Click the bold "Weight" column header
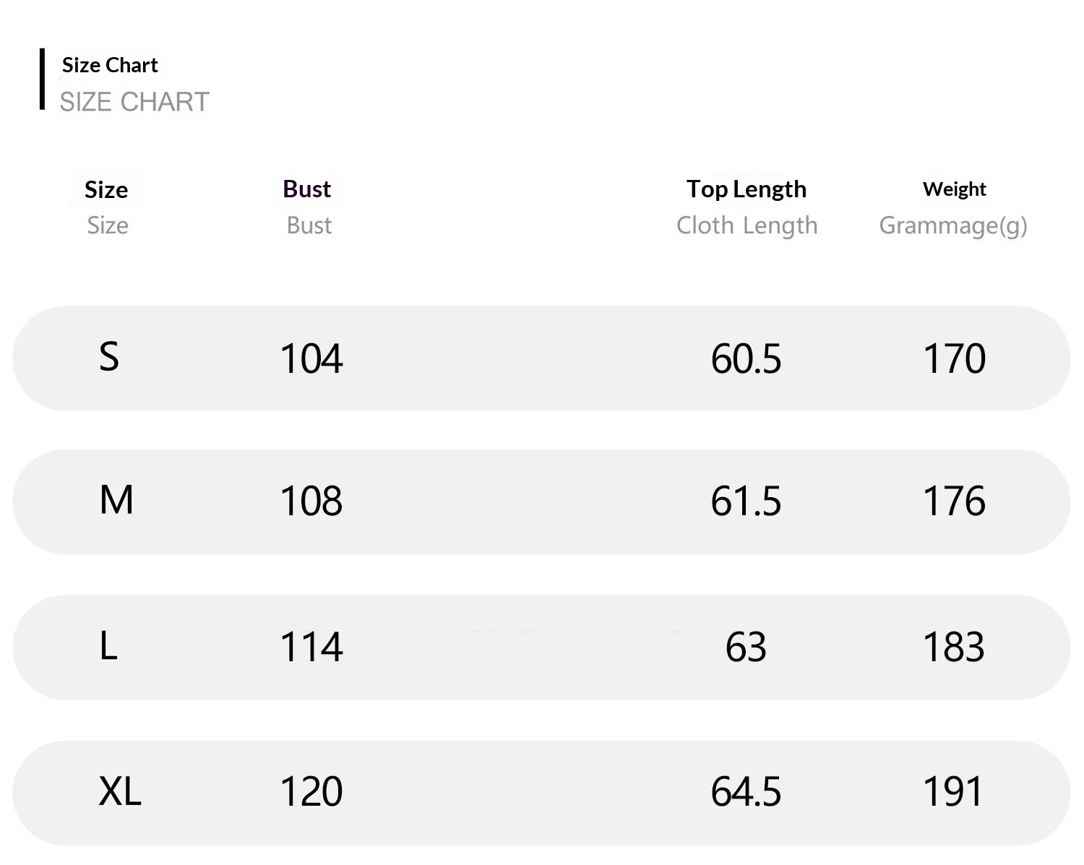 coord(954,189)
